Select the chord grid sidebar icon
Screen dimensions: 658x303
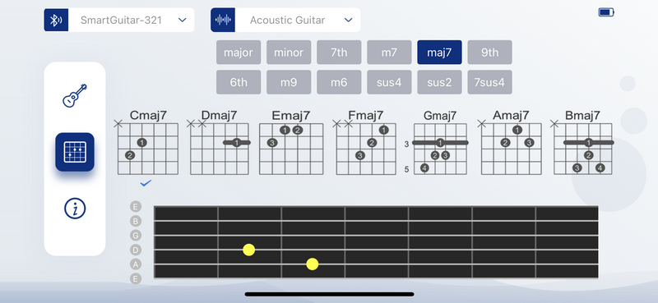pyautogui.click(x=75, y=152)
